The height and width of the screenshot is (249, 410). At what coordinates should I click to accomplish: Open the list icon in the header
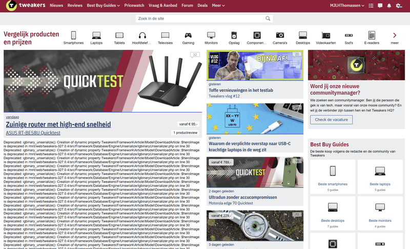pyautogui.click(x=371, y=6)
